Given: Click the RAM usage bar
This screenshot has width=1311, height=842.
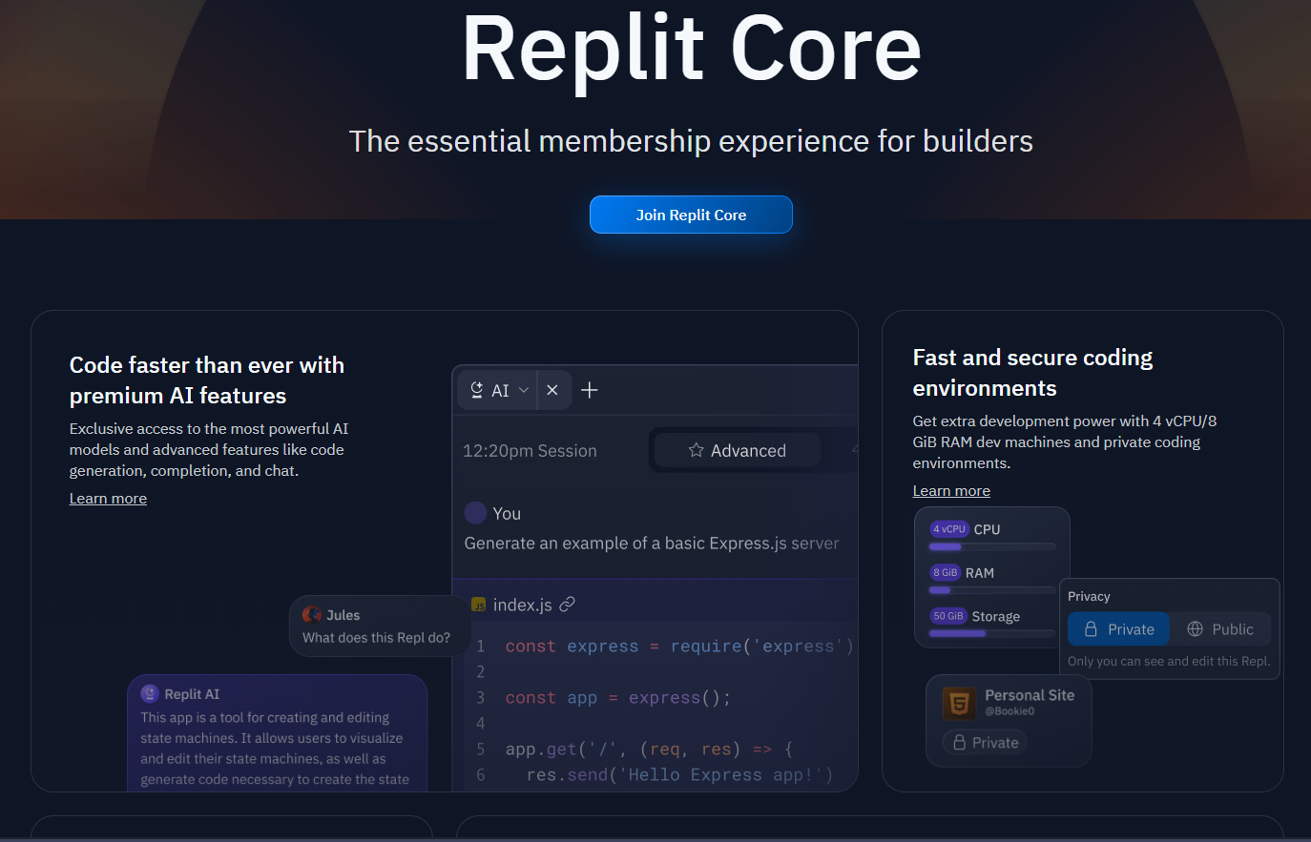Looking at the screenshot, I should pyautogui.click(x=992, y=590).
